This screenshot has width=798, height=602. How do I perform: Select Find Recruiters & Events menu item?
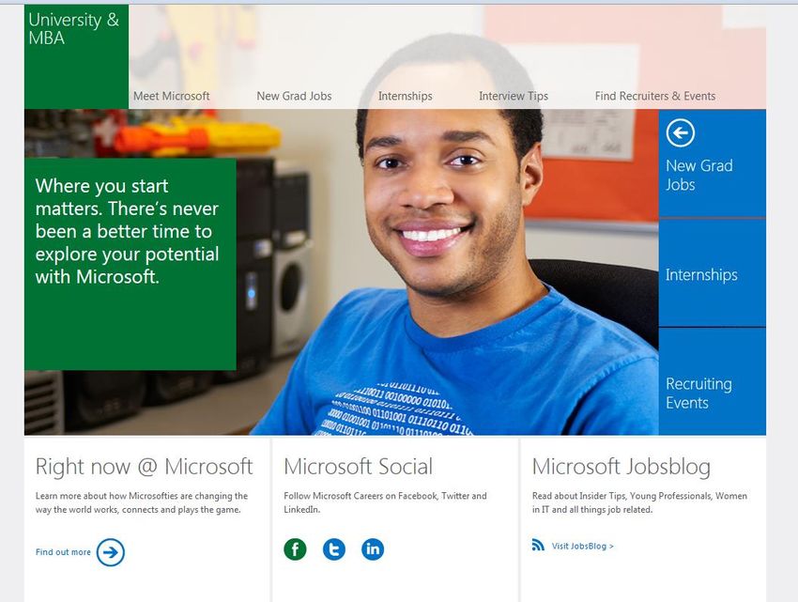[655, 96]
